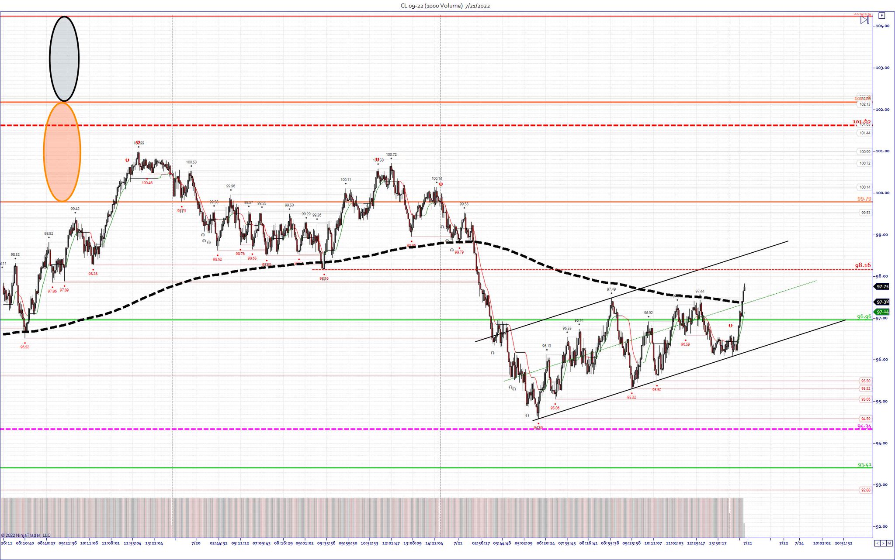The width and height of the screenshot is (895, 560).
Task: Select the left arrow chart scroll button
Action: (878, 544)
